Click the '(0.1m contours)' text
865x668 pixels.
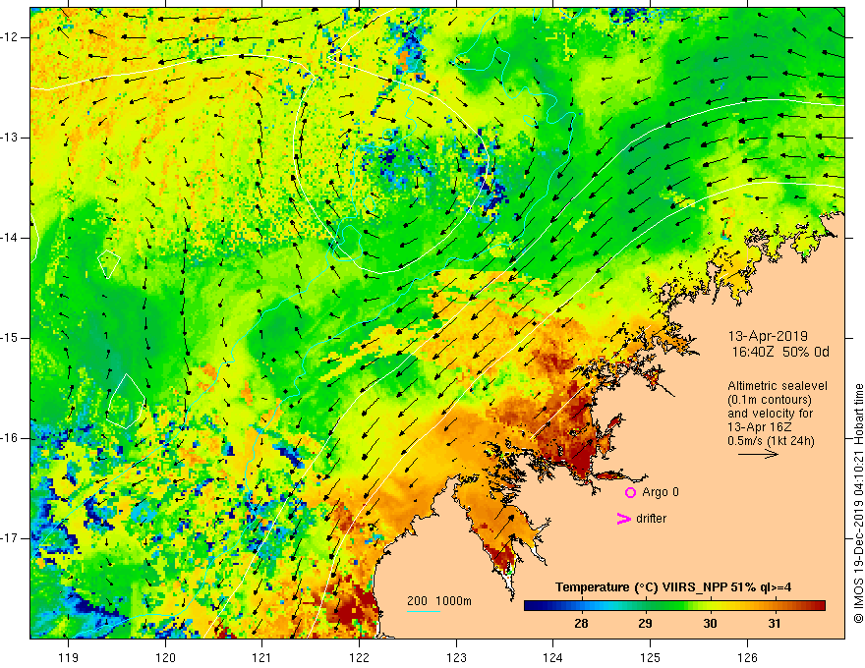point(770,400)
